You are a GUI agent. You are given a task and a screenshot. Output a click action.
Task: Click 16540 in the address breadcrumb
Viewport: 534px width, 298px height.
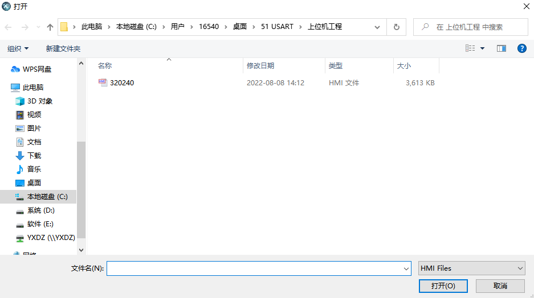coord(209,27)
